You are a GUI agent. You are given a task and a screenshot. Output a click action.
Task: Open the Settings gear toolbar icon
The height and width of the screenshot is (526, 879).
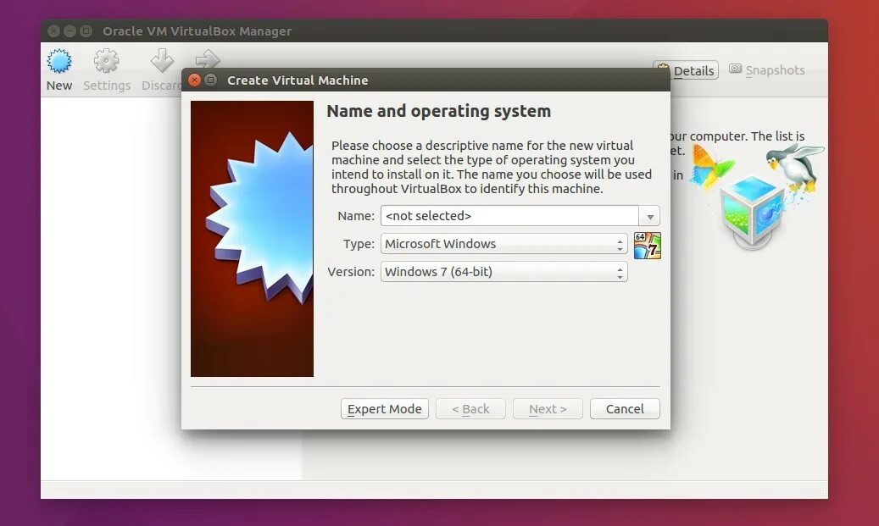pyautogui.click(x=106, y=61)
